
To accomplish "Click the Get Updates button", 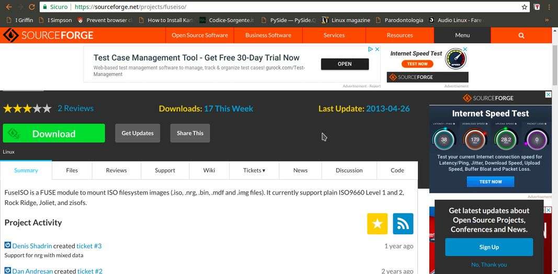I will coord(138,133).
